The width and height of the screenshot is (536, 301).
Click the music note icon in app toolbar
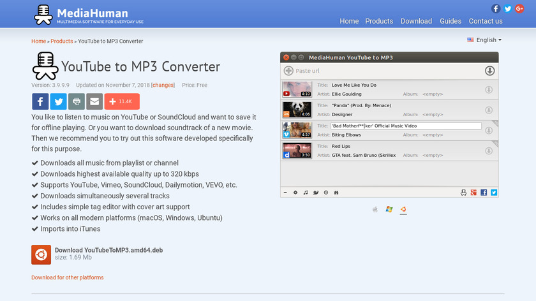306,193
